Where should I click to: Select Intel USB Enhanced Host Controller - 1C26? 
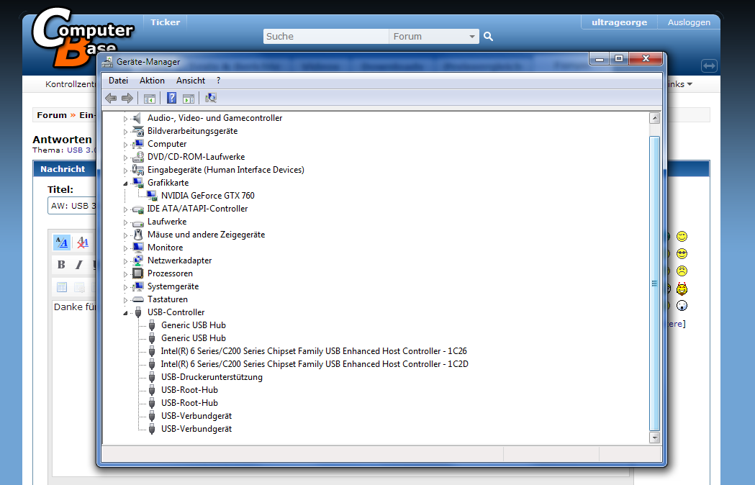coord(314,351)
